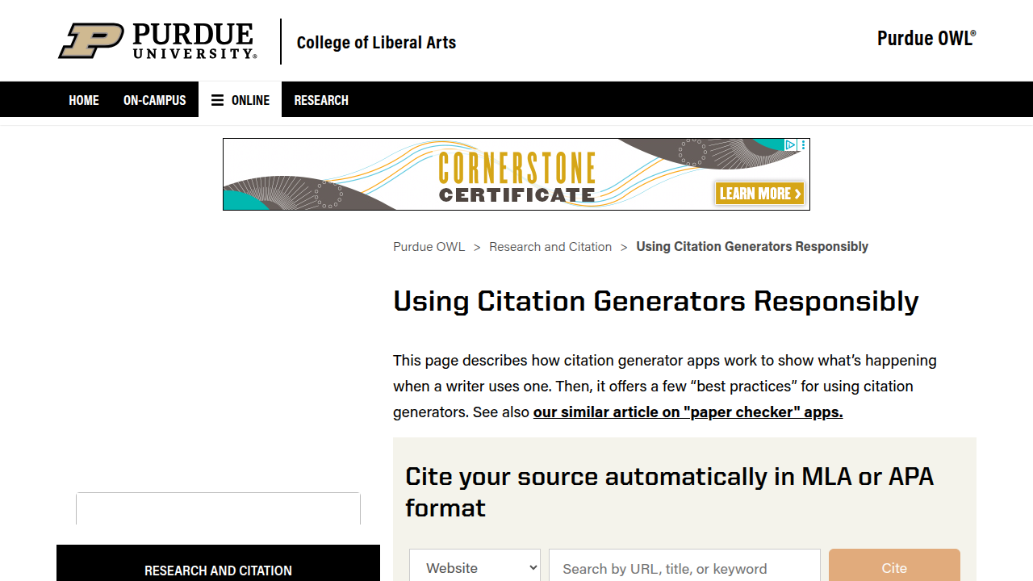1033x581 pixels.
Task: Follow the Purdue OWL breadcrumb link
Action: 429,247
